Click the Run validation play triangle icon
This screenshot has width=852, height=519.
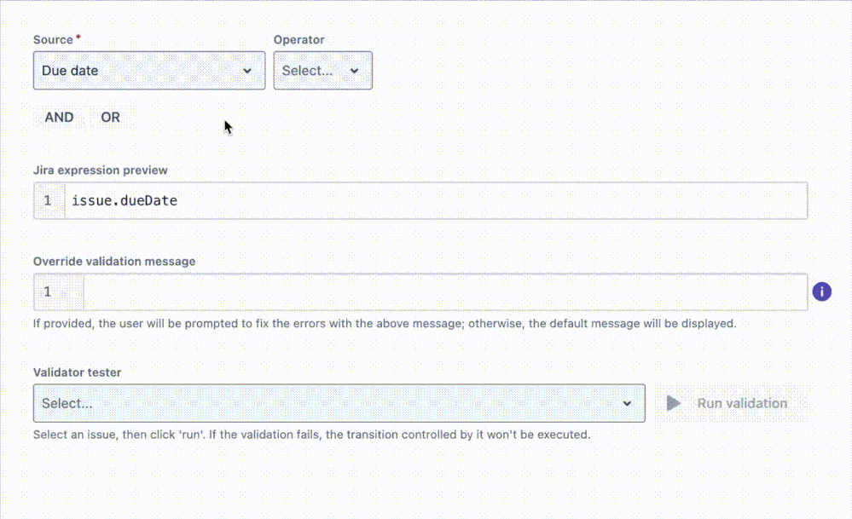point(674,403)
